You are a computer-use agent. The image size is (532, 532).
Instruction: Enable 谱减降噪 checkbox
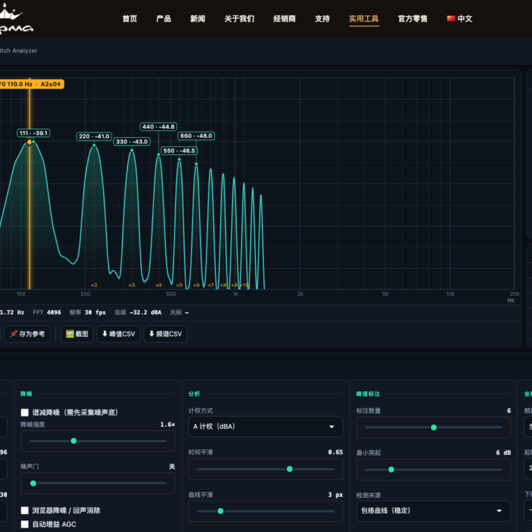click(25, 412)
